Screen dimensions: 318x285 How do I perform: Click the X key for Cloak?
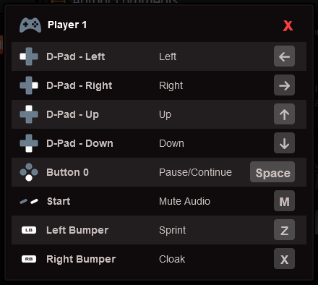284,259
